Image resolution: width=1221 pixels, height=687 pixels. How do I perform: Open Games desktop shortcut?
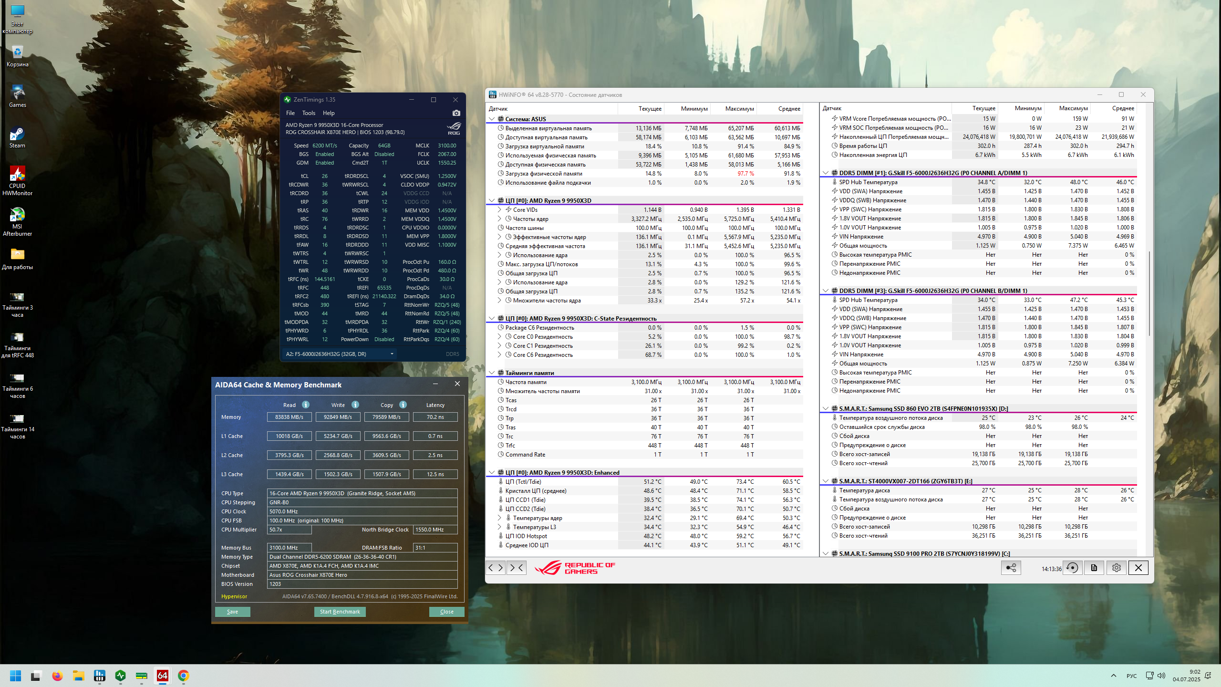(18, 97)
